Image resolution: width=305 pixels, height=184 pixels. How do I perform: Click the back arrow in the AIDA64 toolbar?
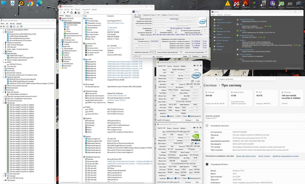(x=60, y=12)
